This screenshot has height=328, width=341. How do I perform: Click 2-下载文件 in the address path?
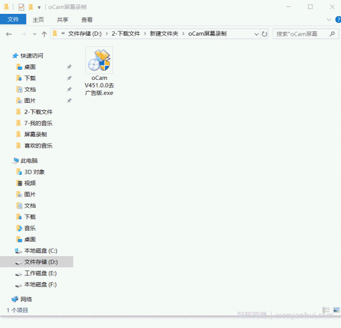point(126,34)
